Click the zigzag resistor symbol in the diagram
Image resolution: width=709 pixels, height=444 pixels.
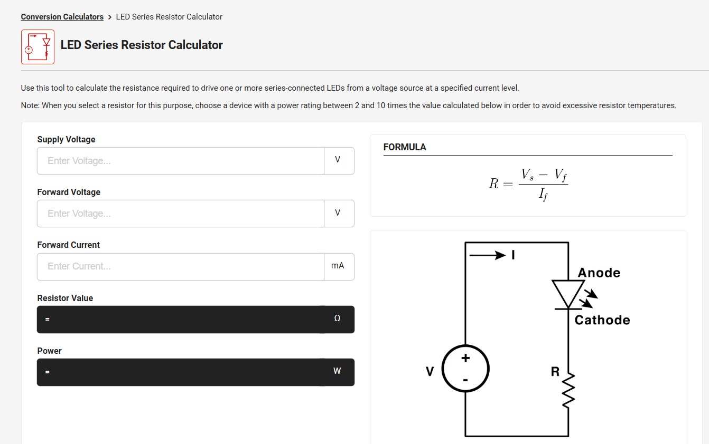pos(568,389)
